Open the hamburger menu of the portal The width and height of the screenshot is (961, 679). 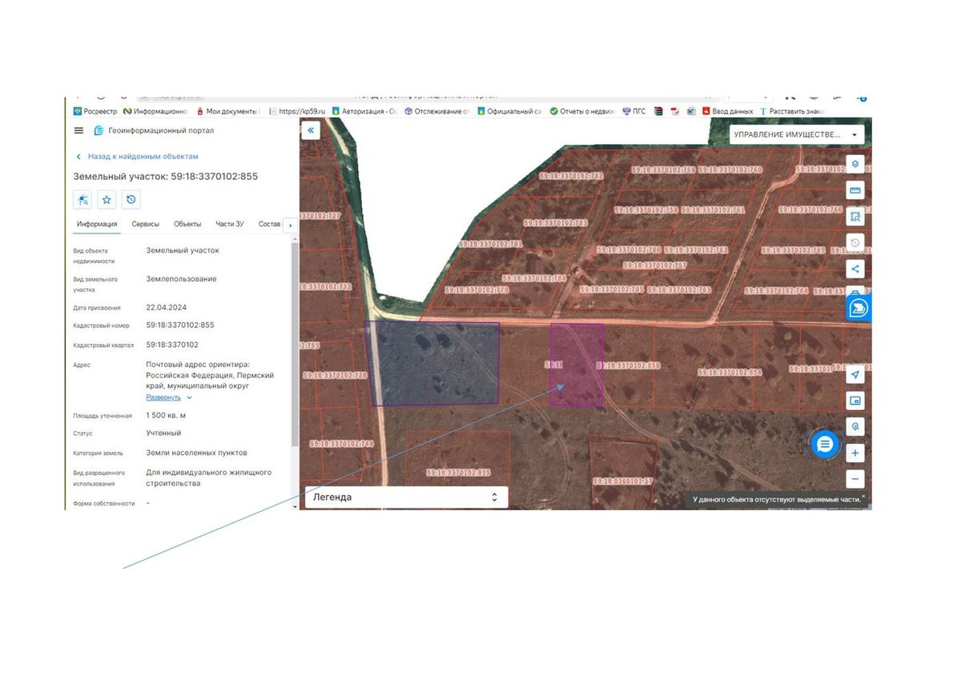click(78, 130)
